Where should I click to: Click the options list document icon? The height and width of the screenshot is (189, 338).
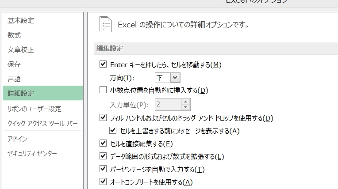click(106, 24)
